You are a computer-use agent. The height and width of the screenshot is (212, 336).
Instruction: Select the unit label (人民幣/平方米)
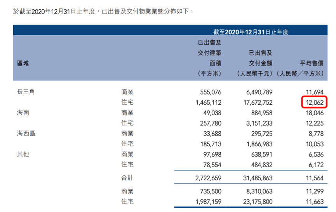(300, 74)
